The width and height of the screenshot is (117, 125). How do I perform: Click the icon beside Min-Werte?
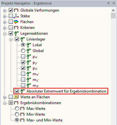point(22,114)
